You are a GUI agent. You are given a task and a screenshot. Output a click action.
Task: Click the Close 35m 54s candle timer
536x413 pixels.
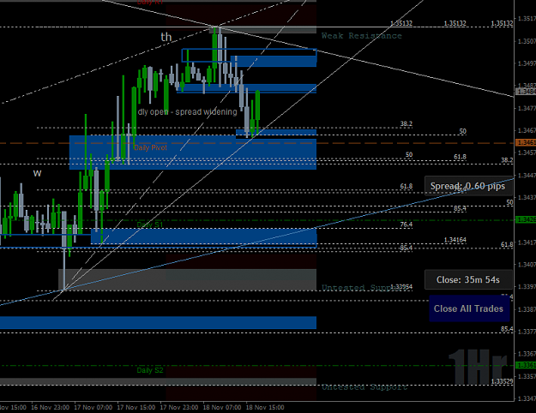click(468, 280)
